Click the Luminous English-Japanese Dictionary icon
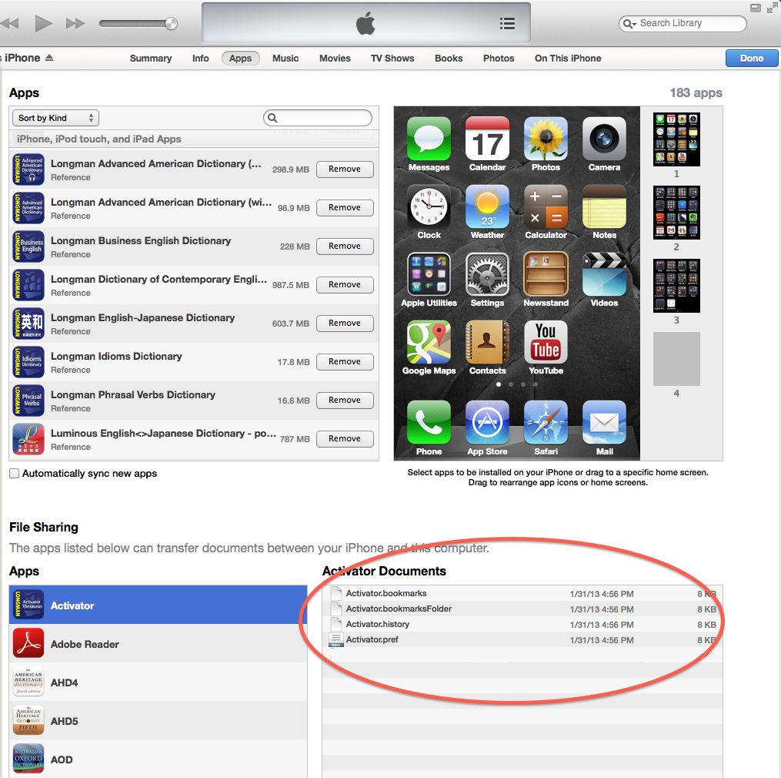The image size is (781, 778). [28, 439]
